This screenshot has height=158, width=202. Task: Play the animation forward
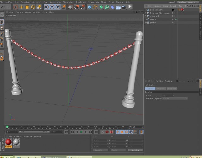tap(81, 132)
